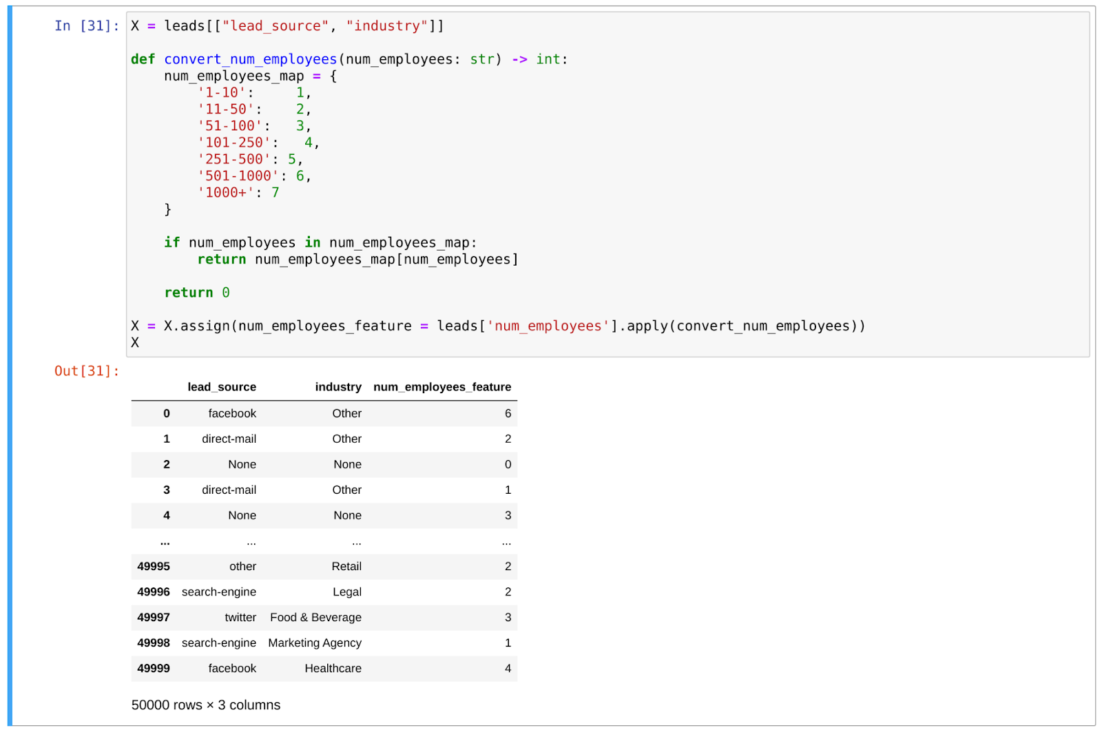Screen dimensions: 1102x730
Task: Click the row index 0 label
Action: [x=167, y=413]
